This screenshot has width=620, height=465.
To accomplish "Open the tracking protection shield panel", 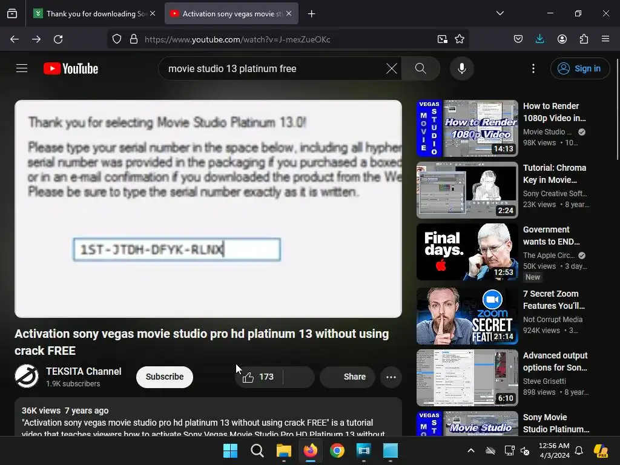I will (x=117, y=39).
